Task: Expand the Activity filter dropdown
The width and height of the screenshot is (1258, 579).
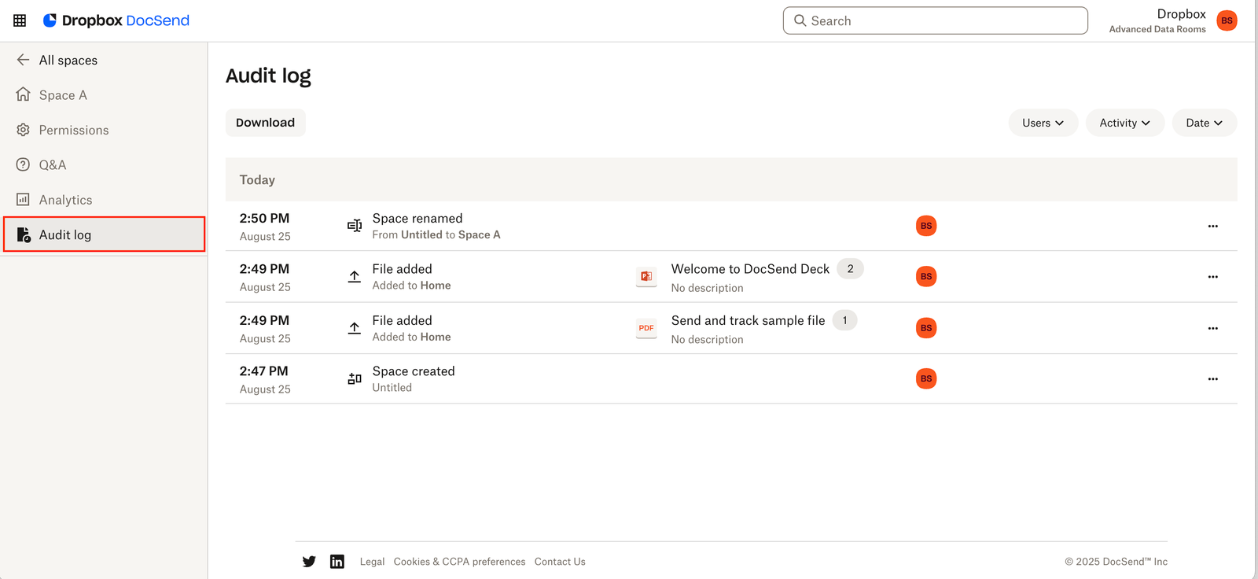Action: (x=1124, y=123)
